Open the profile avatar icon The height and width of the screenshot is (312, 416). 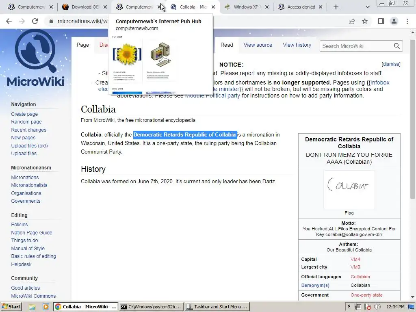(x=394, y=21)
